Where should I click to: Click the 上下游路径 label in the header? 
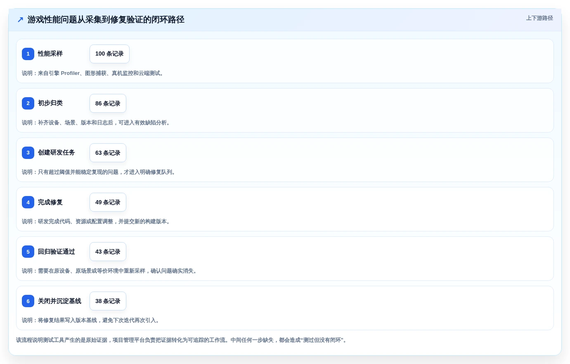539,18
